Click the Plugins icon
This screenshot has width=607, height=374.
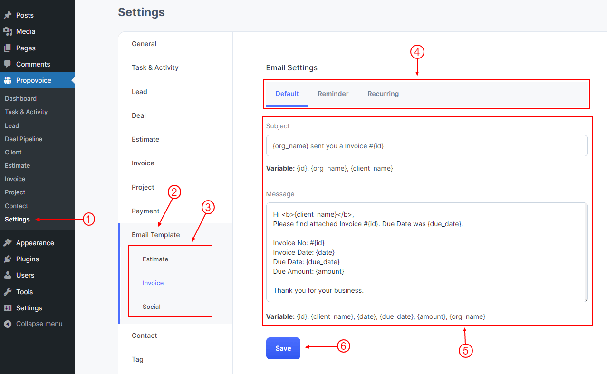(x=8, y=259)
